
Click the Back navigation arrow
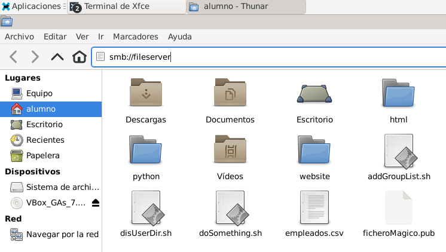(14, 57)
